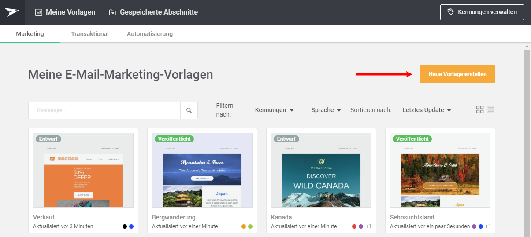Click the tag icon in Kennungen verwalten
This screenshot has height=237, width=531.
450,12
